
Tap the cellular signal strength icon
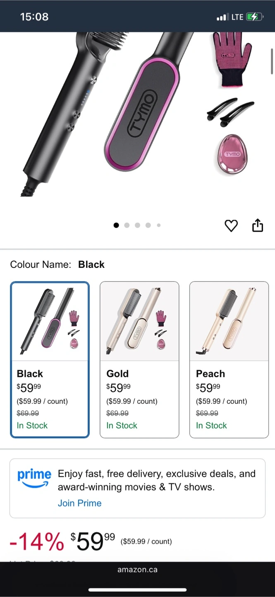click(222, 17)
